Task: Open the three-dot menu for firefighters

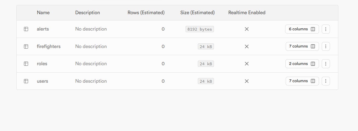Action: (326, 46)
